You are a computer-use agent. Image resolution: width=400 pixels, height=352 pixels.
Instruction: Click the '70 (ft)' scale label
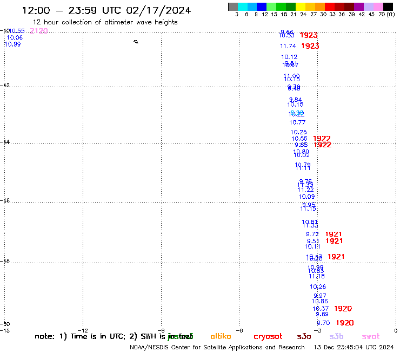coord(386,15)
